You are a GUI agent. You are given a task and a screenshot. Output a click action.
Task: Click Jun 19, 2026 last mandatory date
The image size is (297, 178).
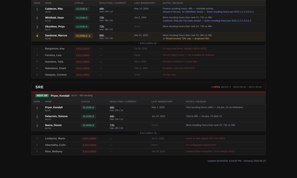click(158, 116)
